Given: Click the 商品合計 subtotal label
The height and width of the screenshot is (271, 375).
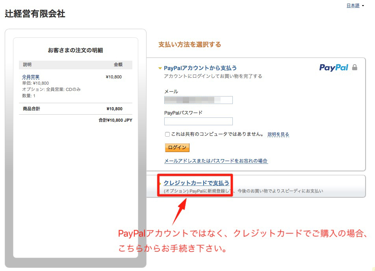Looking at the screenshot, I should [32, 109].
